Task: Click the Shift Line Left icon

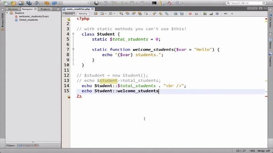Action: pyautogui.click(x=175, y=14)
